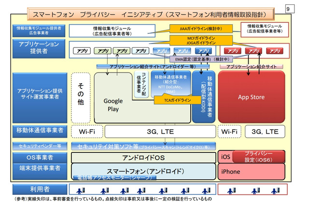Click the スマートフォン プライバシー イニシアティブ title banner
The width and height of the screenshot is (309, 206).
point(151,14)
